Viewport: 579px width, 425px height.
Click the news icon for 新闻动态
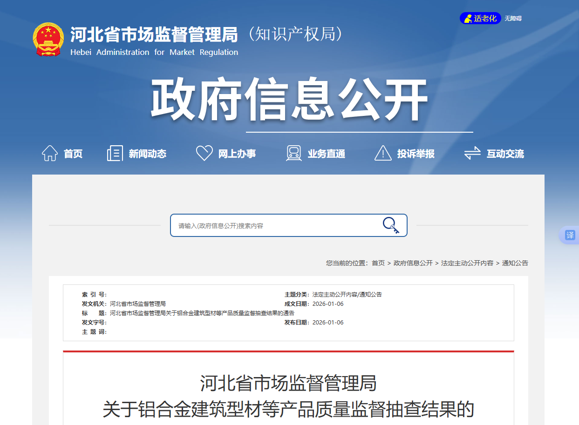(x=114, y=153)
